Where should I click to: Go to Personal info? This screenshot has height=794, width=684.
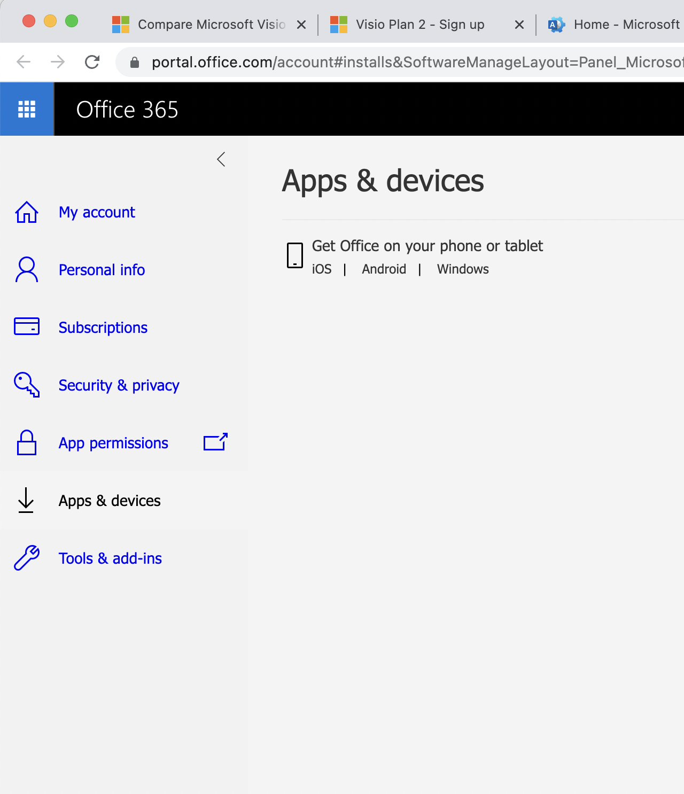pyautogui.click(x=102, y=270)
